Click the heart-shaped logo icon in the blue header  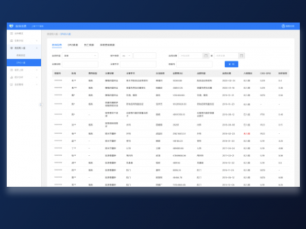(x=11, y=26)
